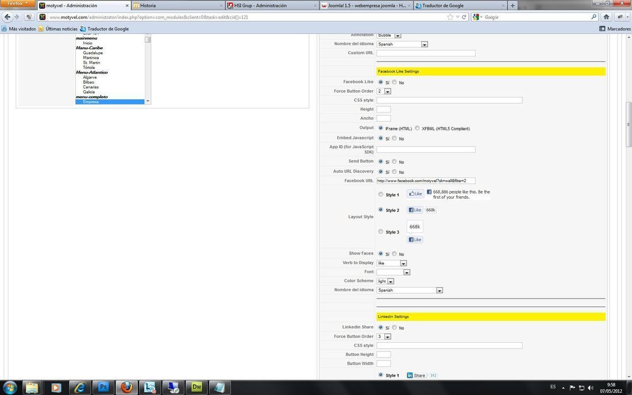
Task: Open Windows Explorer from the taskbar
Action: 32,388
